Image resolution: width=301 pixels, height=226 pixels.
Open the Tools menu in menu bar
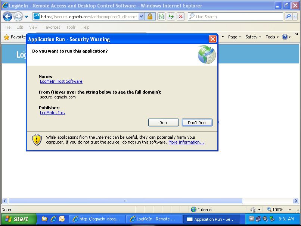point(71,27)
